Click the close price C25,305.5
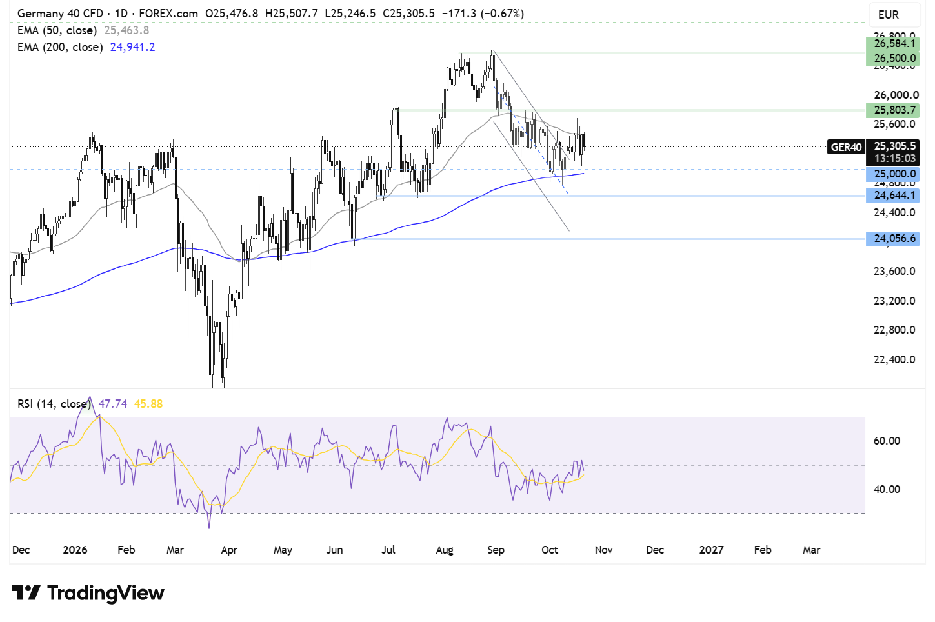The image size is (935, 622). coord(408,14)
